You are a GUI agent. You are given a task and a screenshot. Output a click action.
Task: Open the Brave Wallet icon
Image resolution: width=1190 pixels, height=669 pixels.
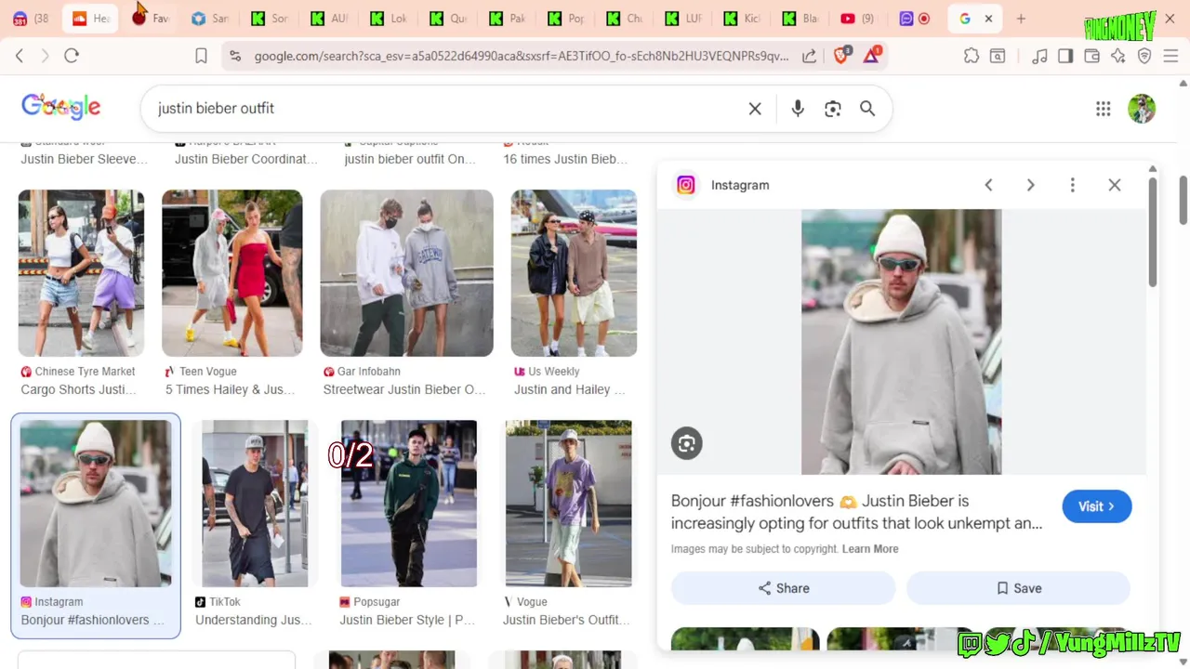[1091, 56]
